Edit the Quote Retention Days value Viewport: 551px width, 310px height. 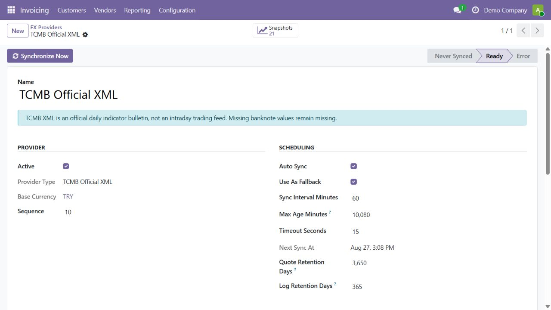click(x=439, y=263)
